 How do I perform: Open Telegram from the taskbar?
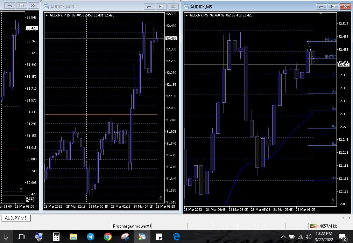(91, 237)
